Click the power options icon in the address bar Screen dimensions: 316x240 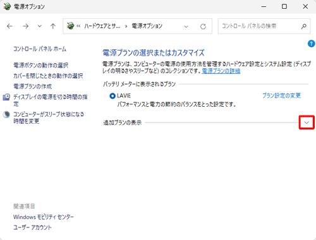70,26
